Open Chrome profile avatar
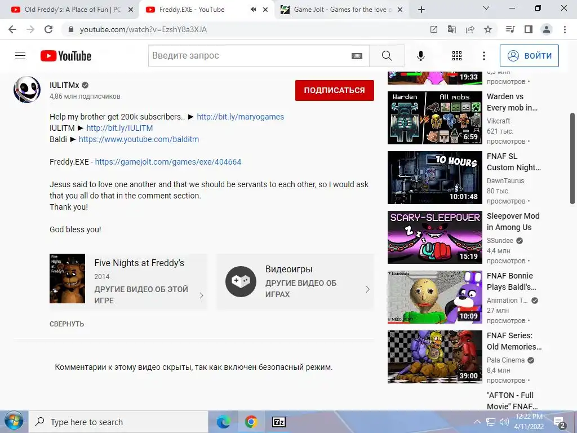 [x=547, y=29]
